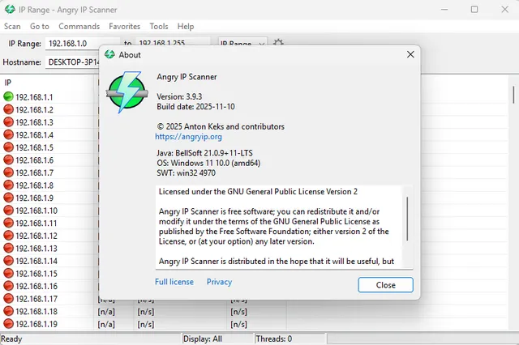Click the preferences gear icon in toolbar
The width and height of the screenshot is (519, 345).
point(278,43)
